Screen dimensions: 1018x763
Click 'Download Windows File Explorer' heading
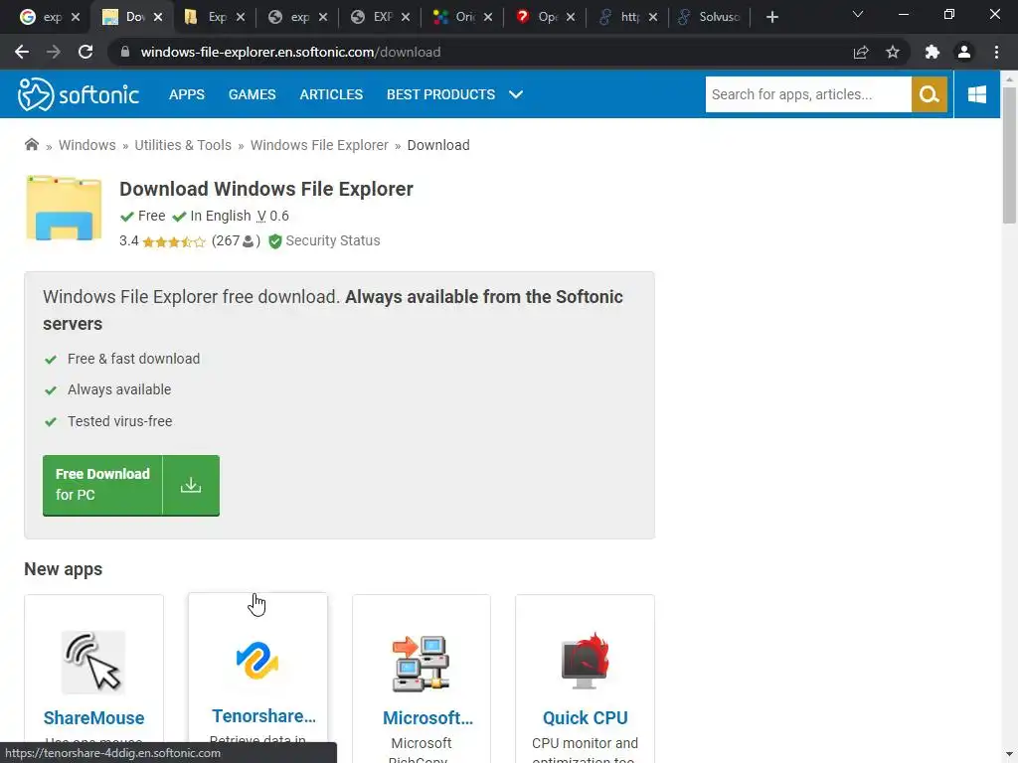click(x=266, y=189)
